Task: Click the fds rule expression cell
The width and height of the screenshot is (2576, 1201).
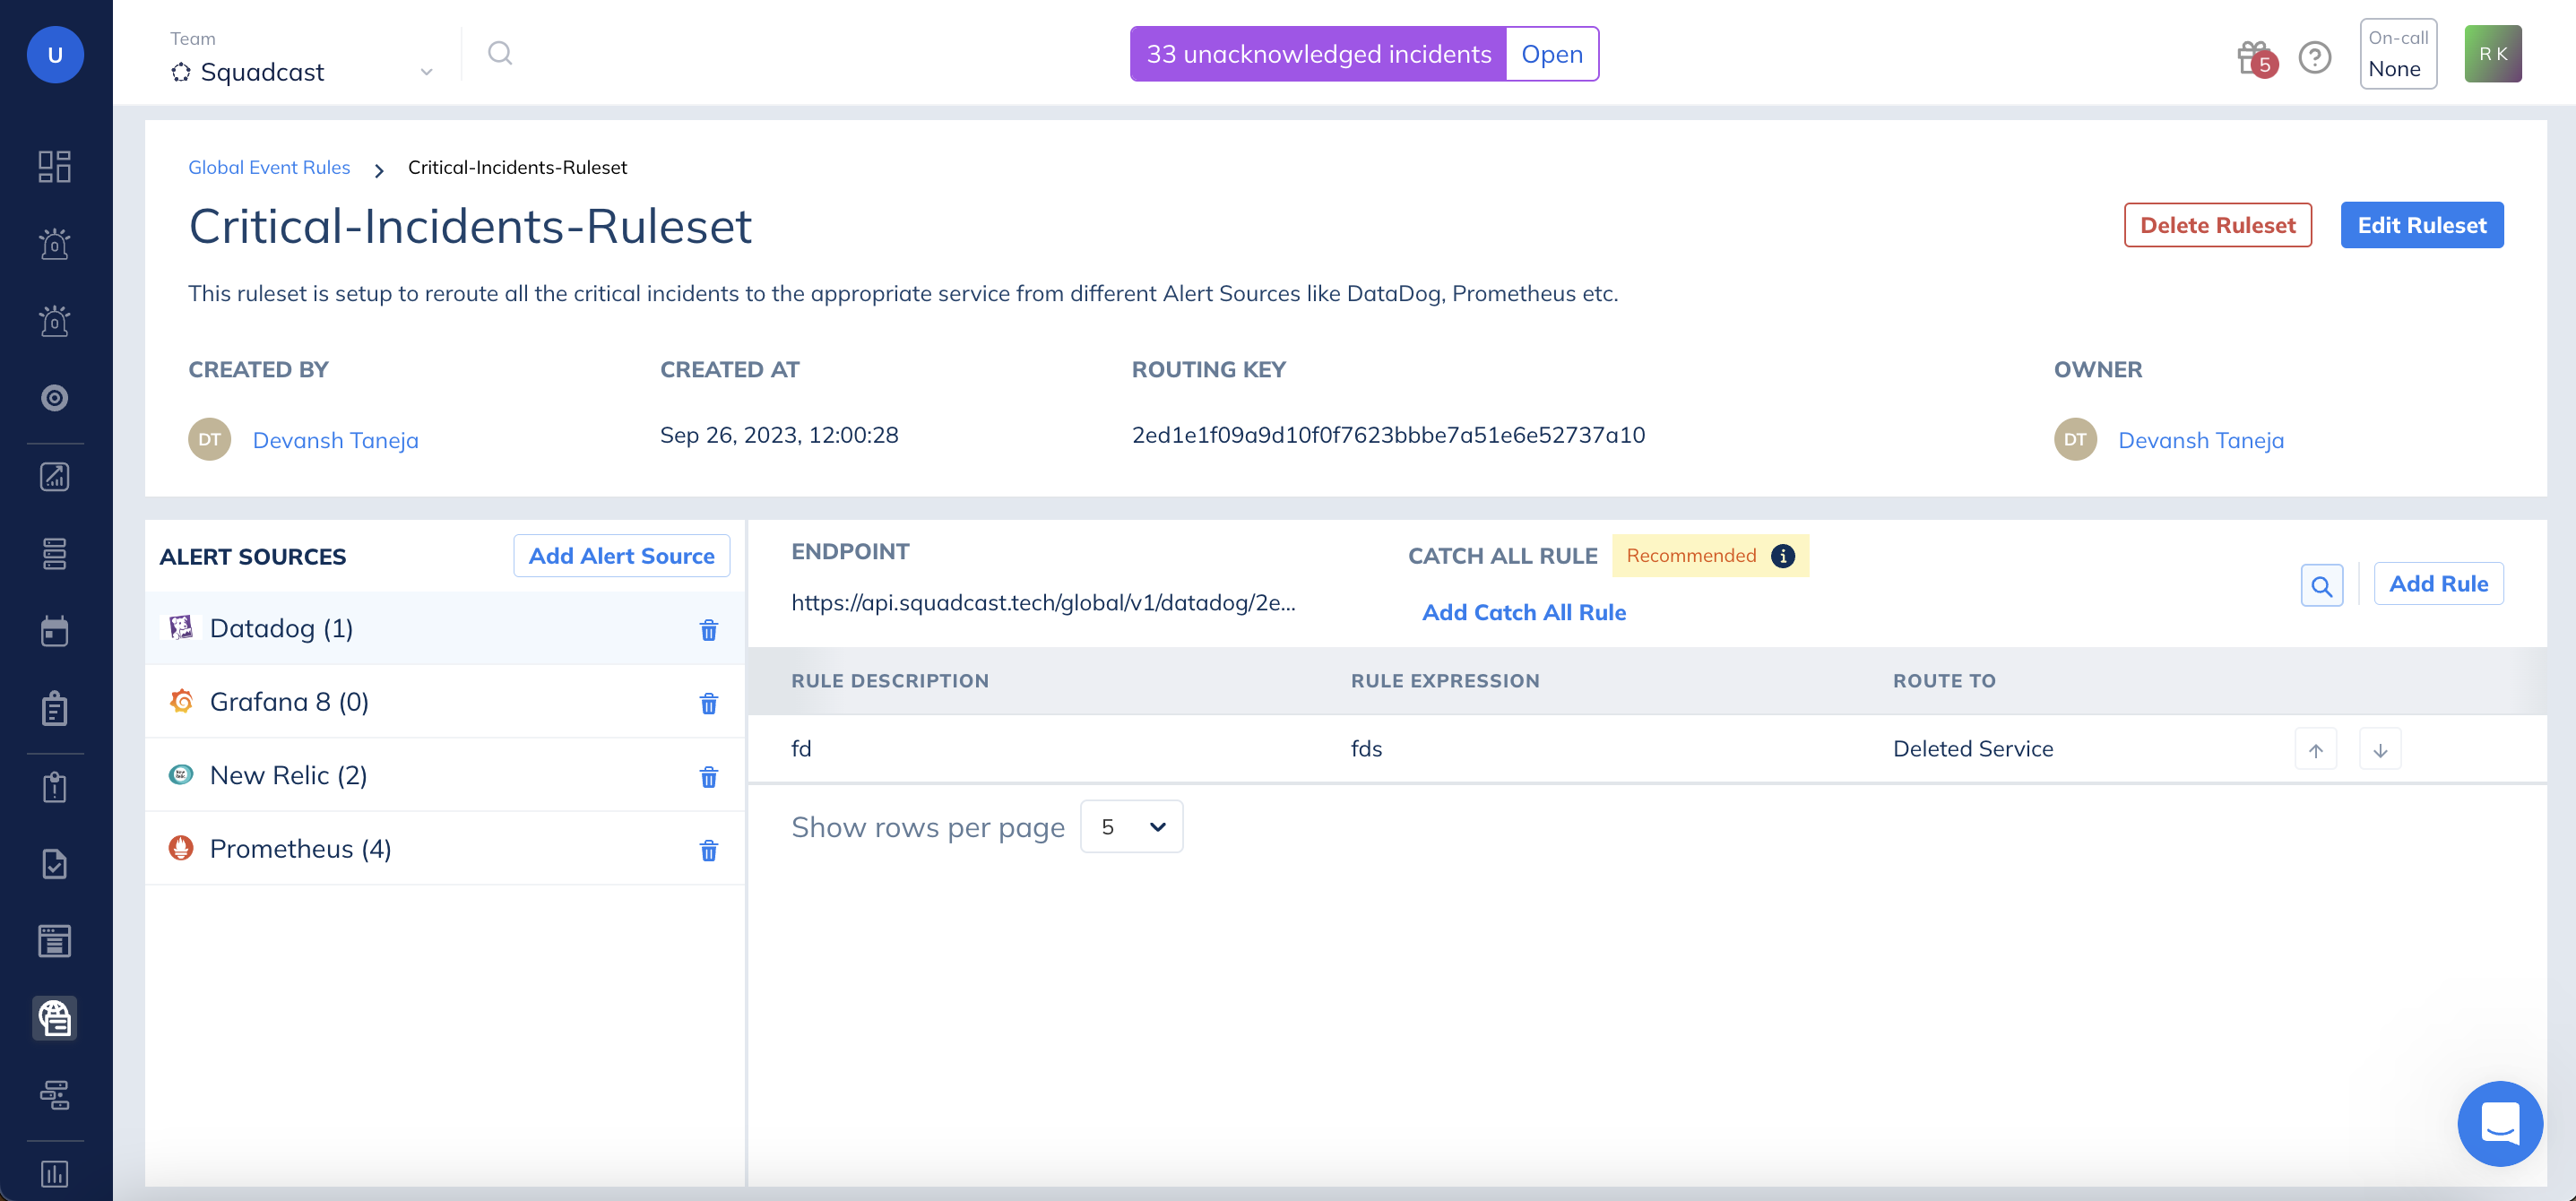Action: 1367,749
